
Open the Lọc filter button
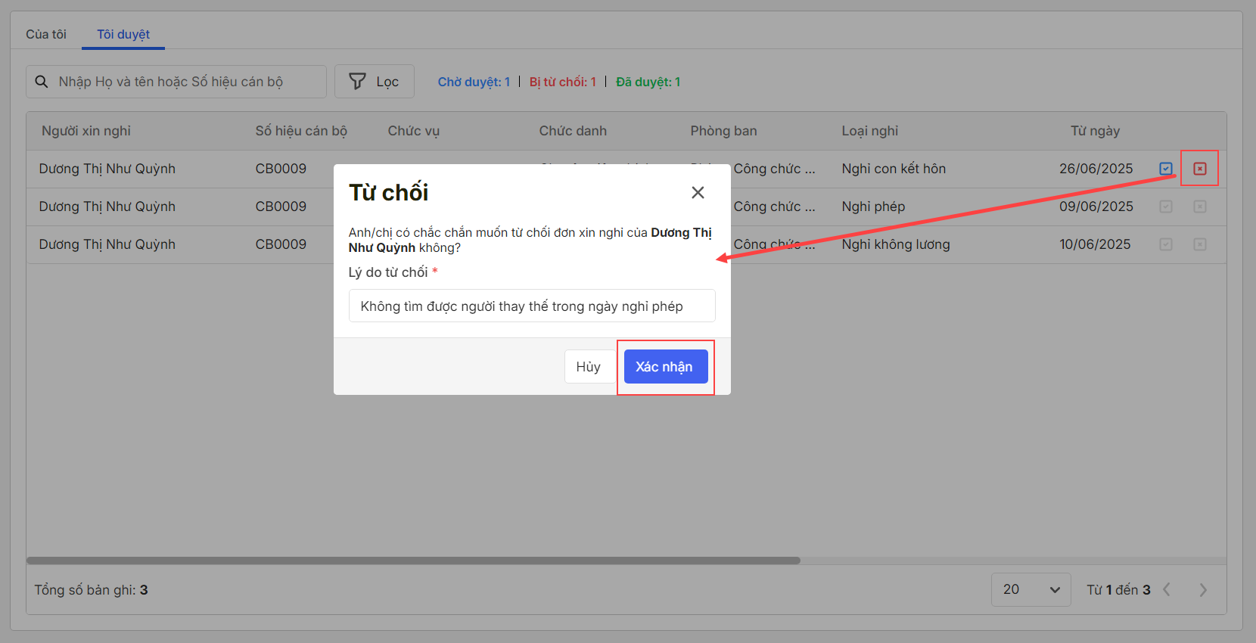(x=375, y=82)
